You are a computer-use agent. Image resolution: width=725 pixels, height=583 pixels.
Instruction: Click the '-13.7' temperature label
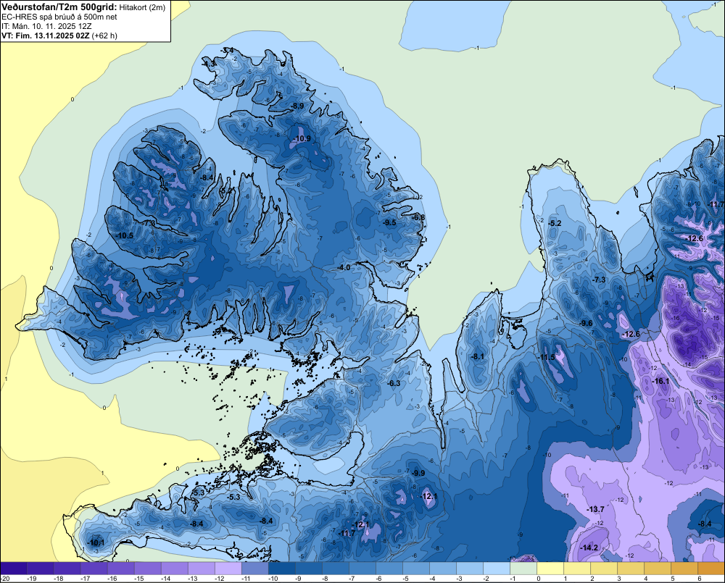pos(595,509)
